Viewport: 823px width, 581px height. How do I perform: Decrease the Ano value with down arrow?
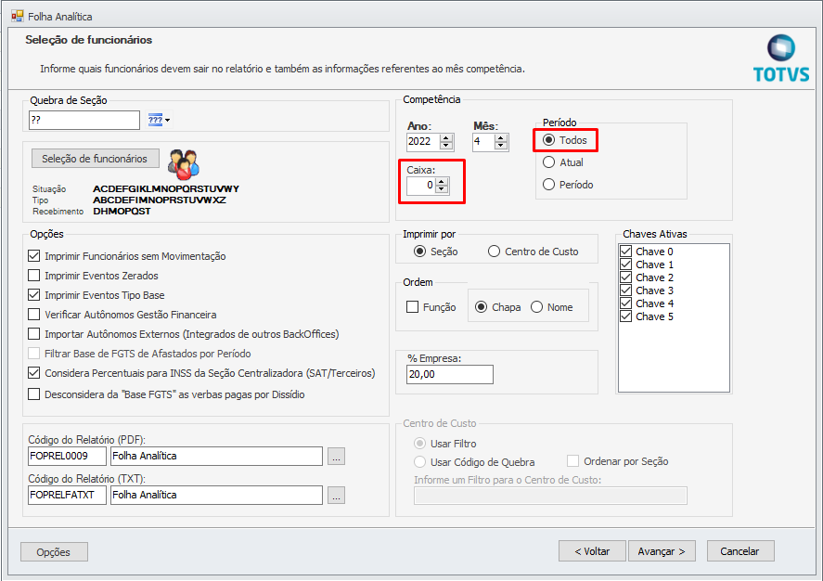[x=446, y=146]
